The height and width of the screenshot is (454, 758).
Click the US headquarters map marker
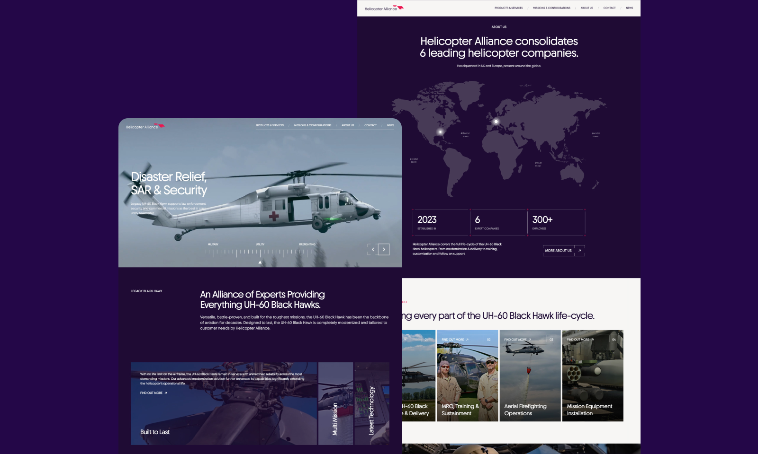click(441, 132)
